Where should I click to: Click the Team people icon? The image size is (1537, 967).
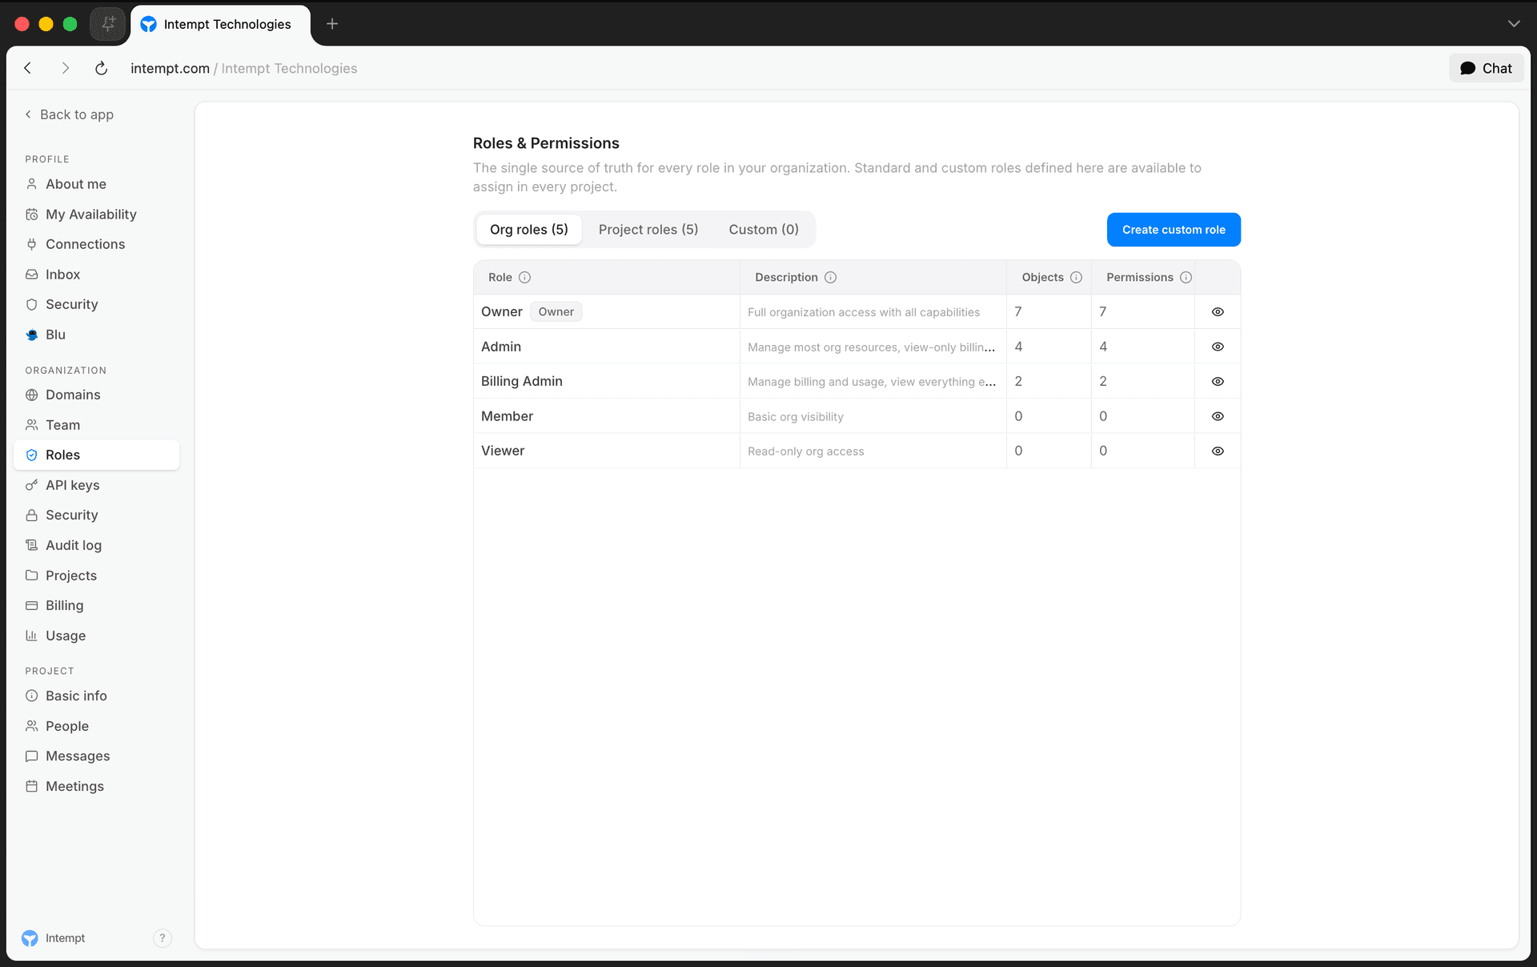click(32, 425)
